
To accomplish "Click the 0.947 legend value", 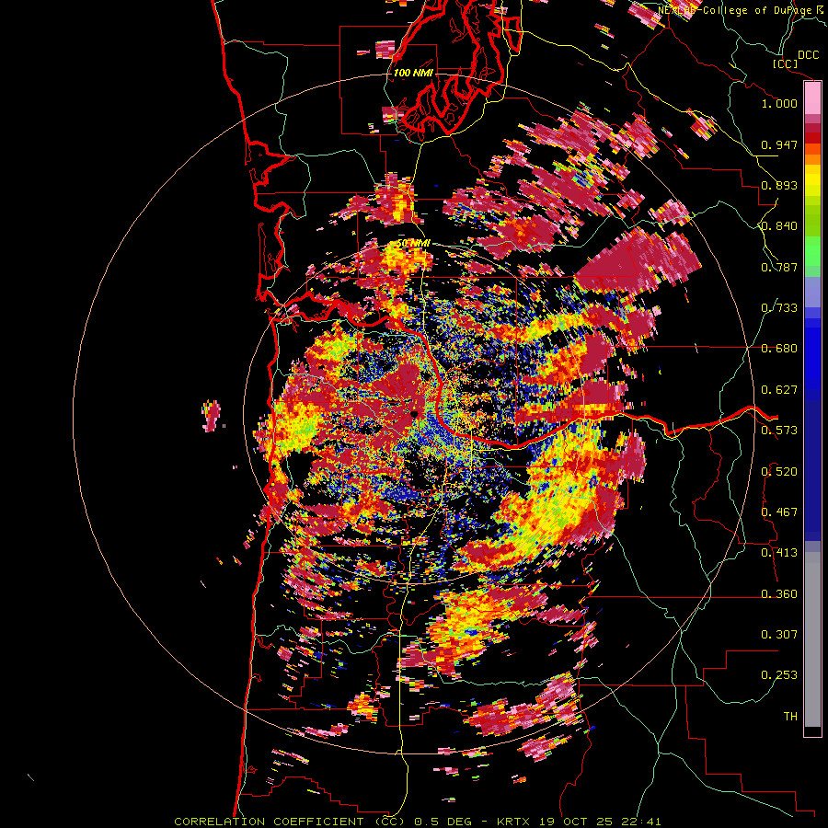I will click(779, 144).
